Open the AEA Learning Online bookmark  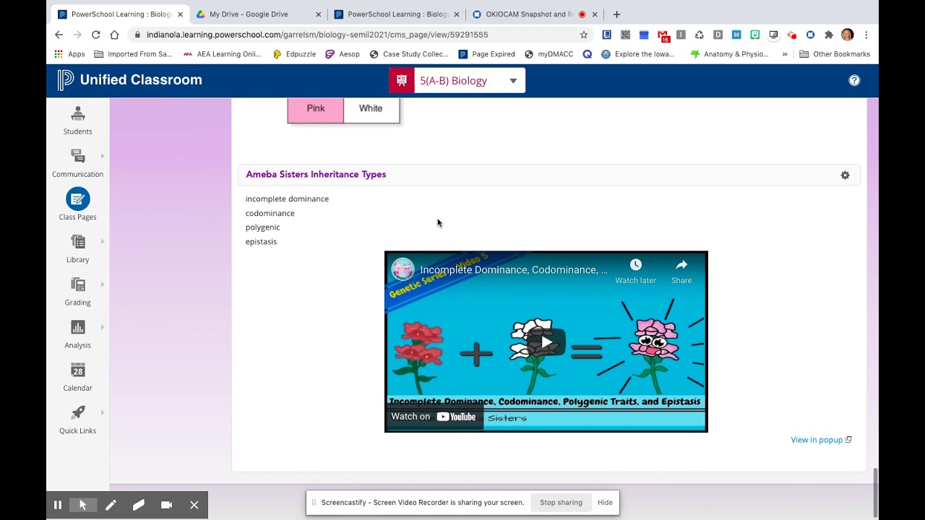pos(222,54)
